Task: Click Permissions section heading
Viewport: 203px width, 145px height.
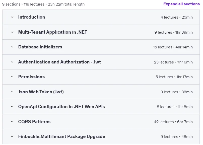Action: 31,77
